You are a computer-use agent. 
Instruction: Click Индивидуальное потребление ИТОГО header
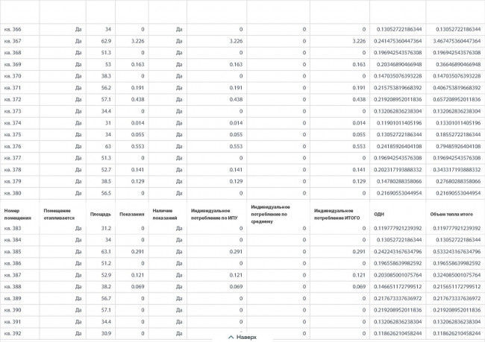[x=337, y=214]
